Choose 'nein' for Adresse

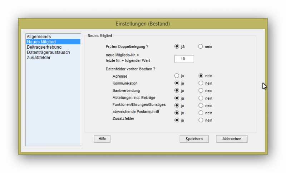201,76
